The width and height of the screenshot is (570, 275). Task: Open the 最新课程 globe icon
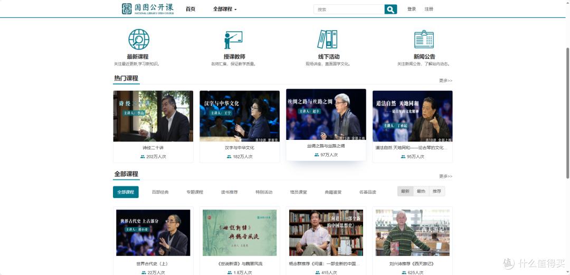point(138,39)
